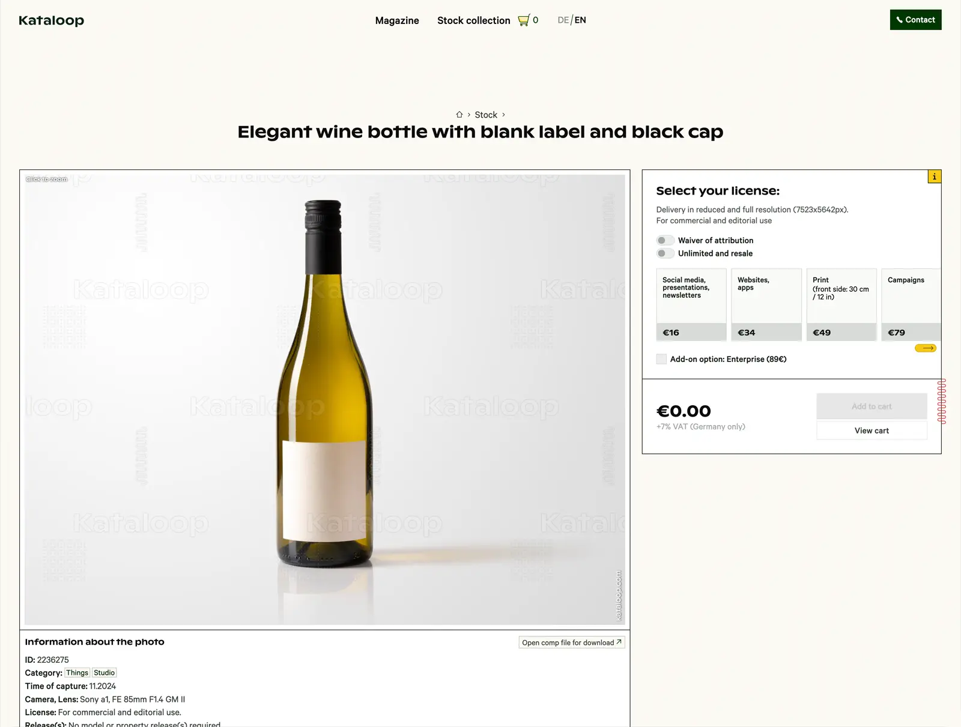Image resolution: width=961 pixels, height=727 pixels.
Task: Click the Contact phone button
Action: (x=915, y=20)
